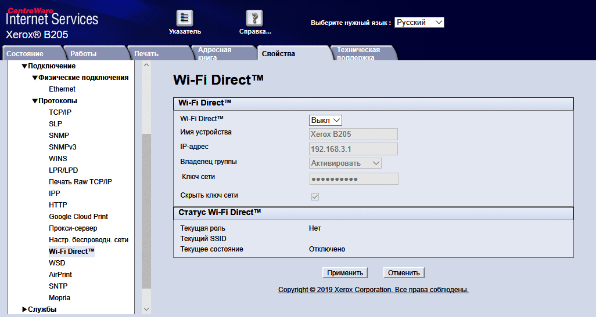The image size is (596, 317).
Task: Collapse the Физические подключения node
Action: (x=35, y=78)
